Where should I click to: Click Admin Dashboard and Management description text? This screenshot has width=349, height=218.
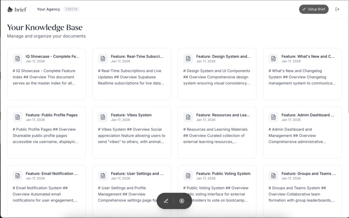tap(297, 135)
